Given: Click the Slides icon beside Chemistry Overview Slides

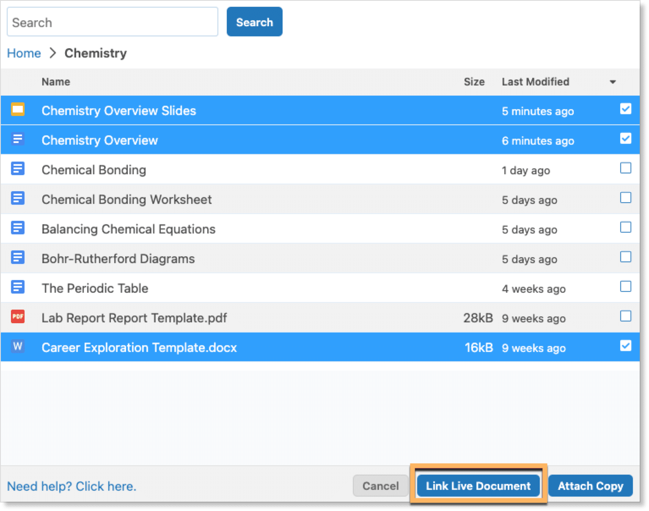Looking at the screenshot, I should point(18,110).
